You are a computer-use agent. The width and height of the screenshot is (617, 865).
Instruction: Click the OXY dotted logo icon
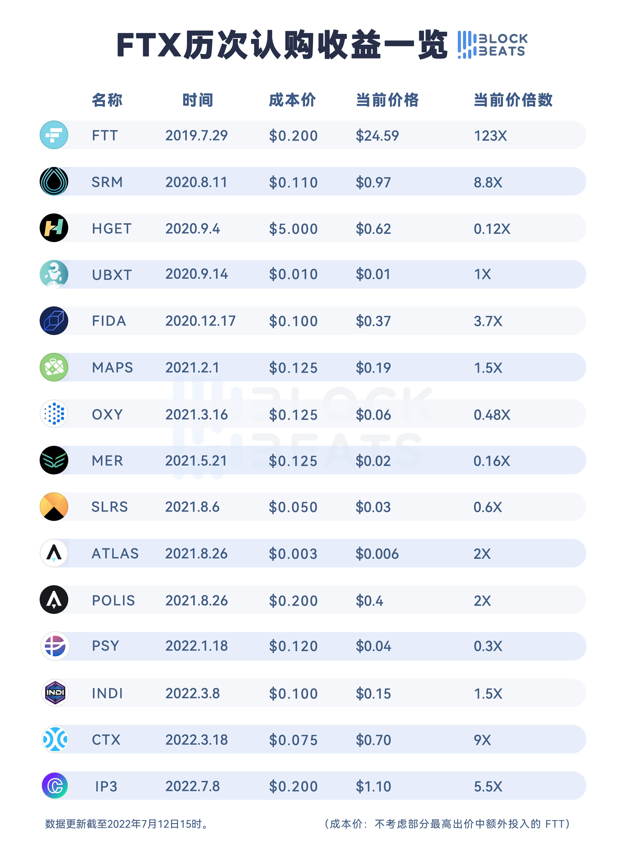point(54,414)
